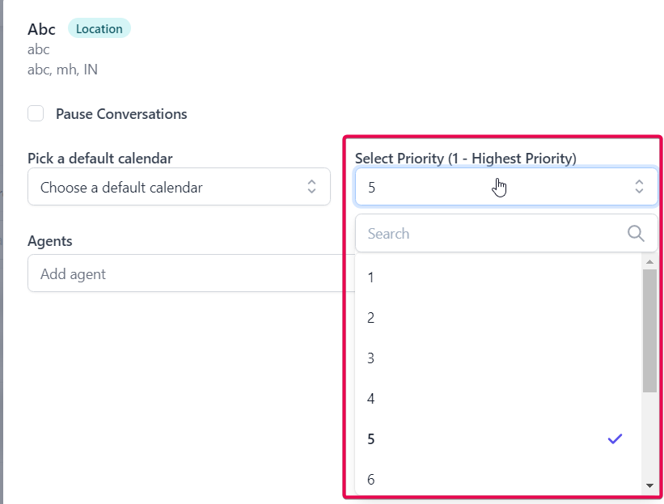The image size is (664, 504).
Task: Pick priority option 4
Action: tap(485, 399)
